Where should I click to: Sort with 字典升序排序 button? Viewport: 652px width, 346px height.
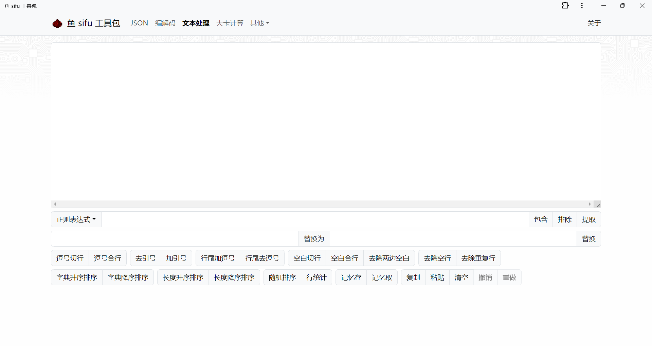[x=77, y=277]
